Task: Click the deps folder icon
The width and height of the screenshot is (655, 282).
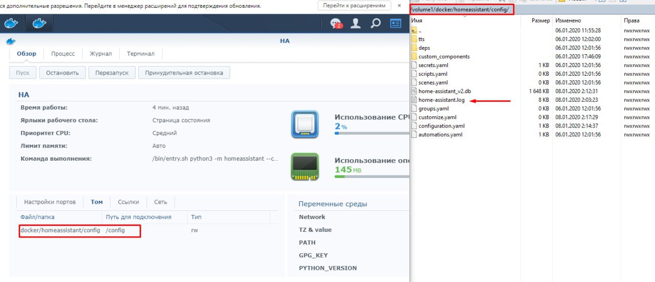Action: [414, 48]
